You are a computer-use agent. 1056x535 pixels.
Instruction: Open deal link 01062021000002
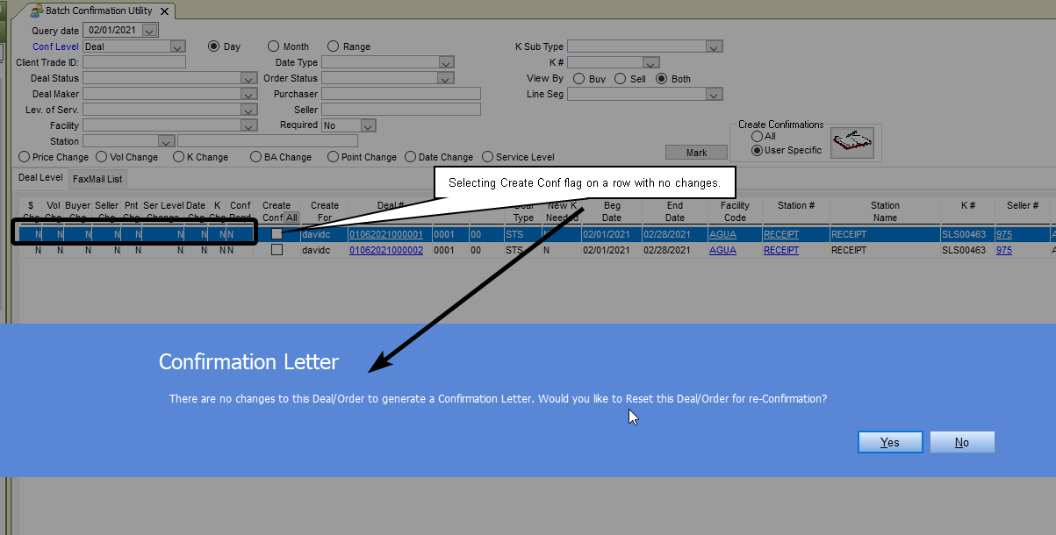(x=386, y=250)
